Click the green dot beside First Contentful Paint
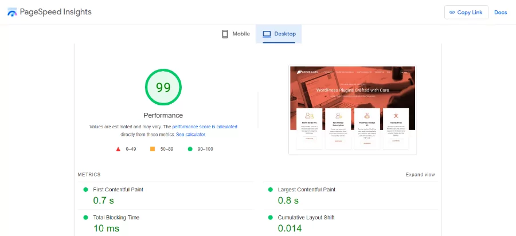Screen dimensions: 516x236 click(x=85, y=190)
